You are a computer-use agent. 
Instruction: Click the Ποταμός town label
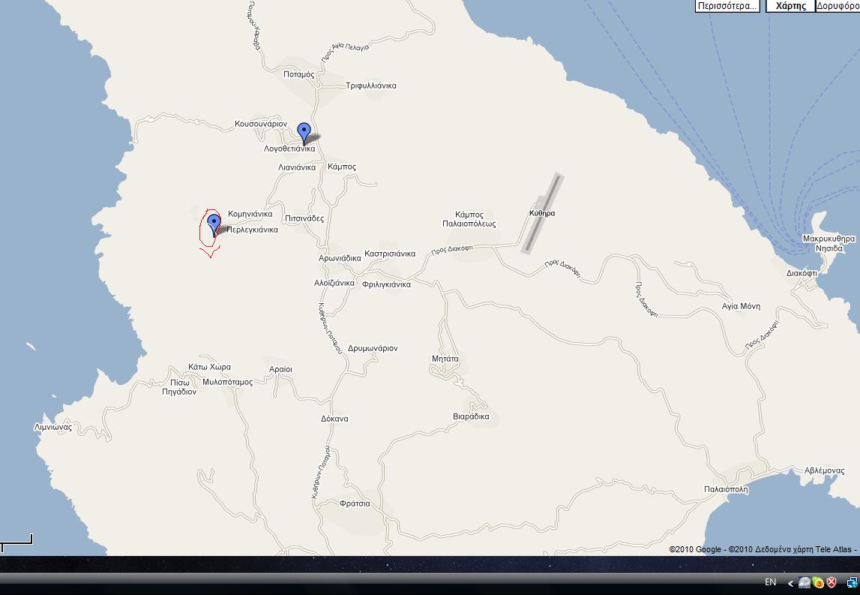tap(299, 74)
